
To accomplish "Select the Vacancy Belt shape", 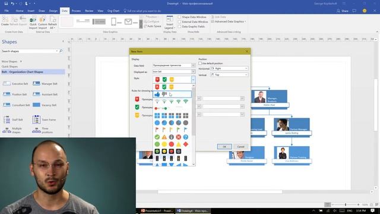I will [45, 105].
